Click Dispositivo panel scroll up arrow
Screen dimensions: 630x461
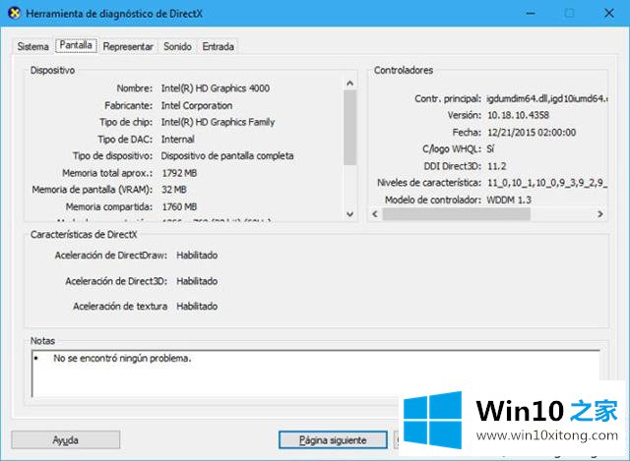pos(350,84)
